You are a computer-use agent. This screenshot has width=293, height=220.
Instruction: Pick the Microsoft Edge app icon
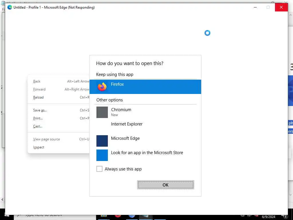point(102,141)
